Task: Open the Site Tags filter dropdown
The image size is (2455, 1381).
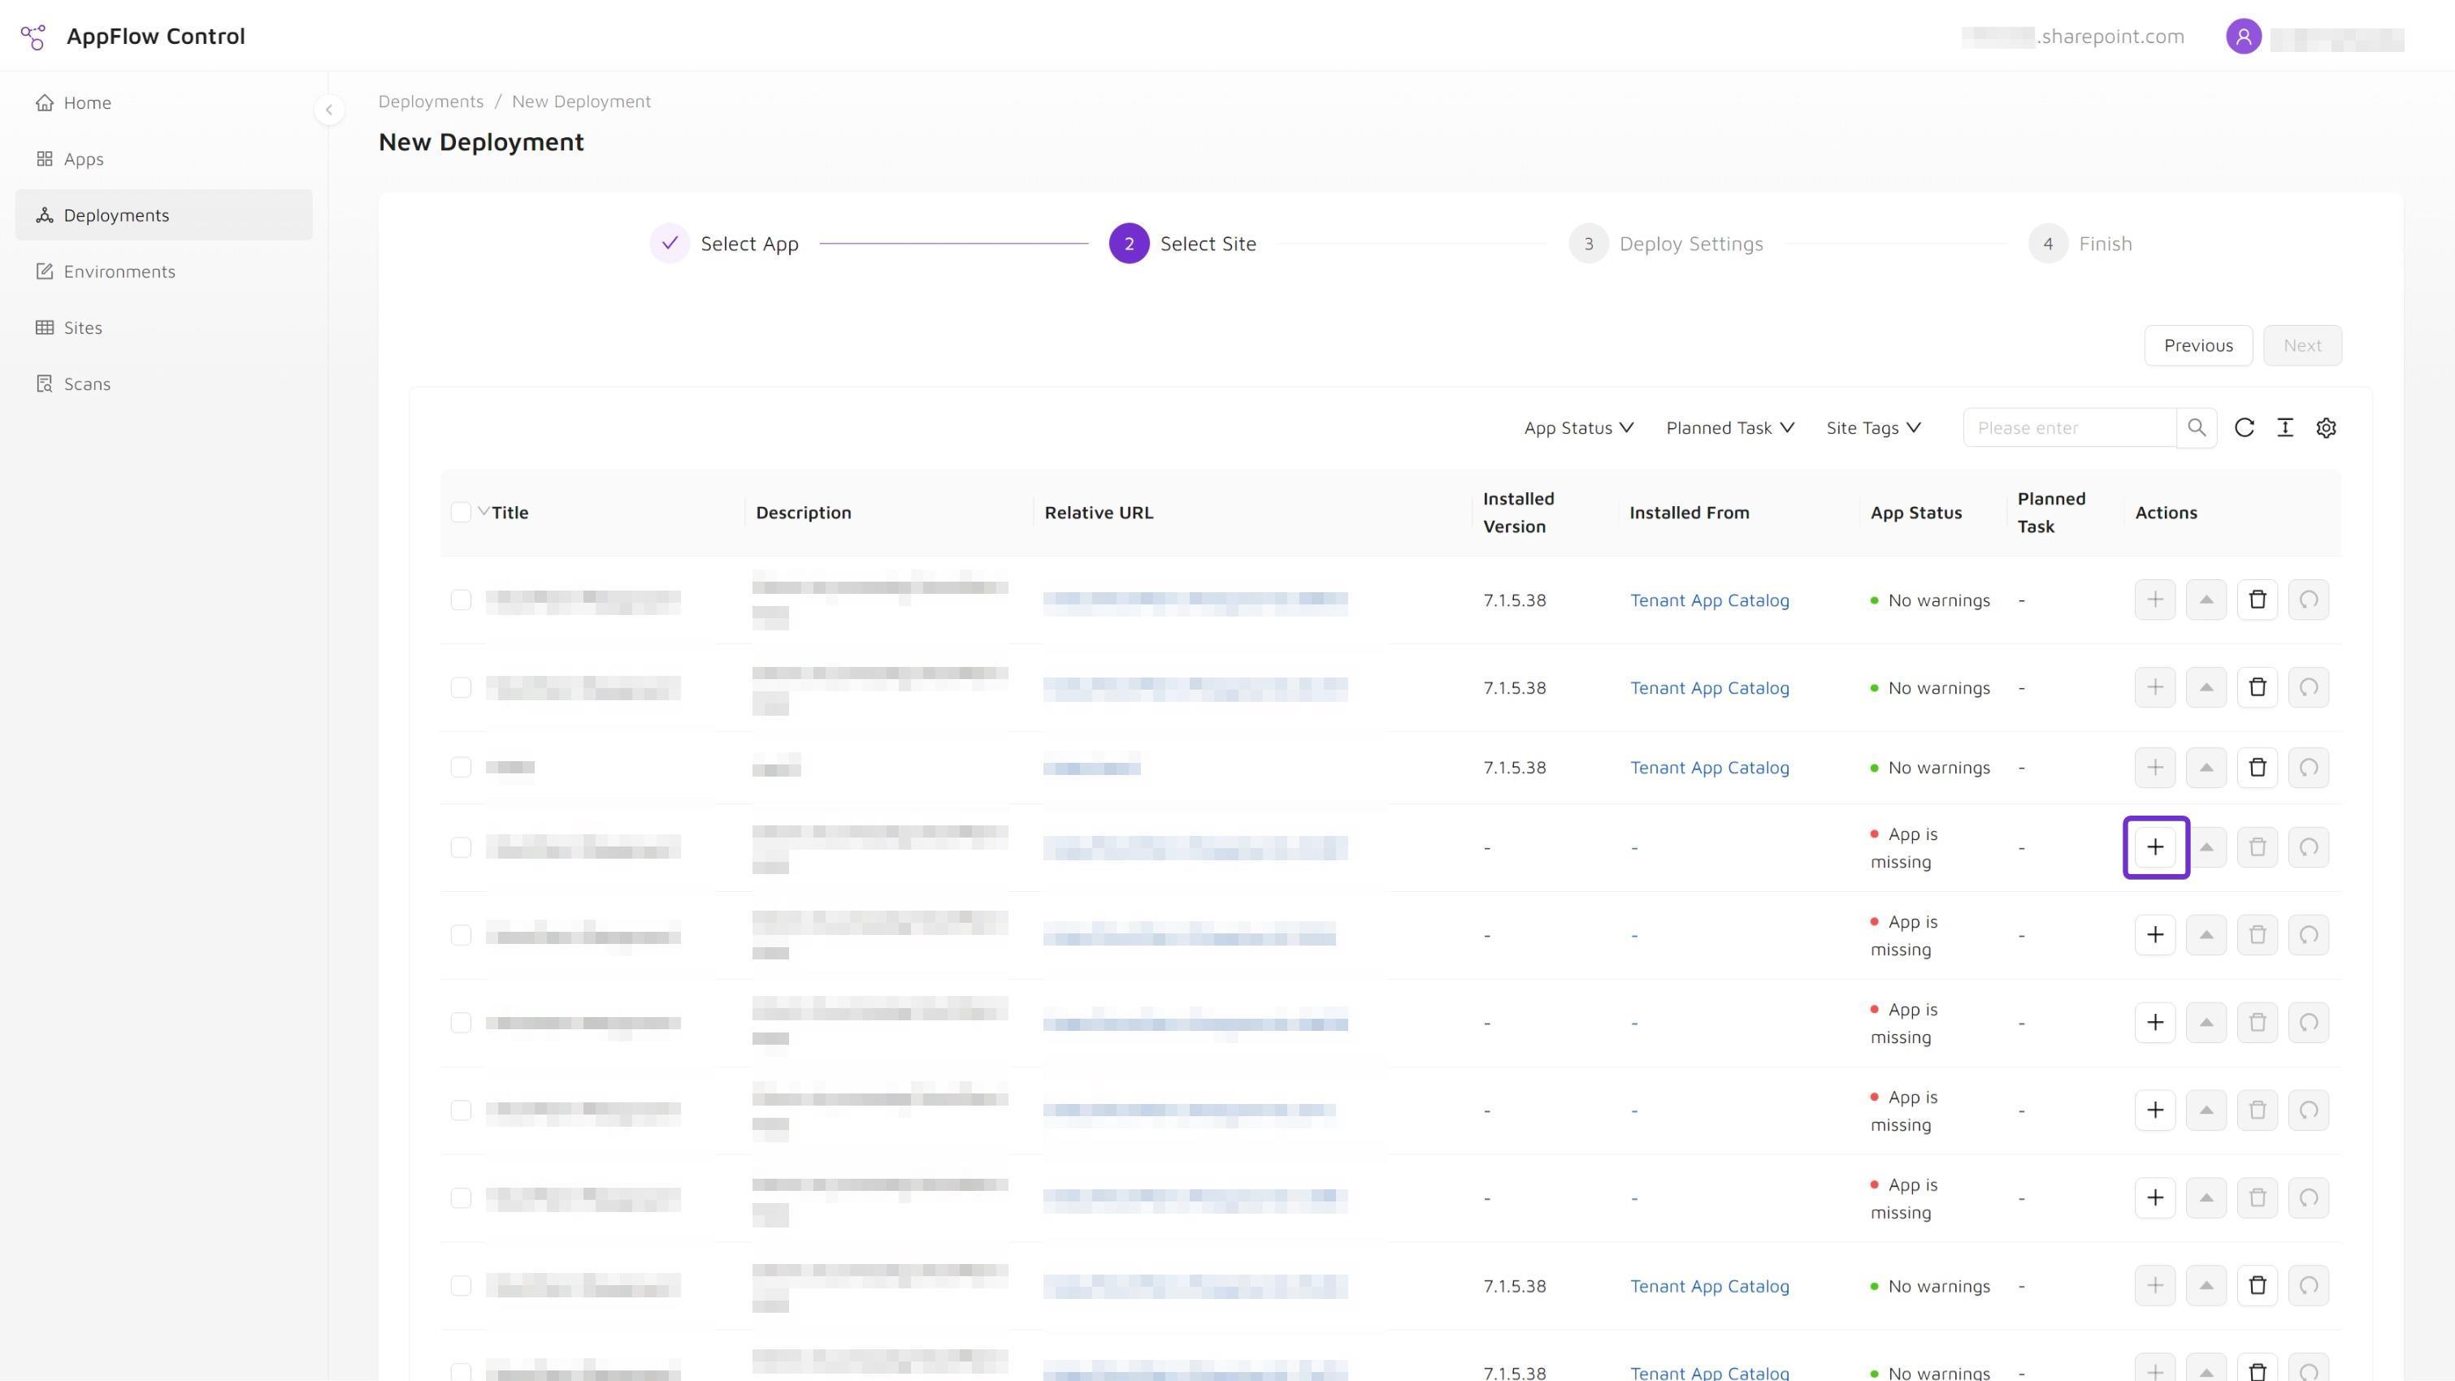Action: click(x=1872, y=427)
